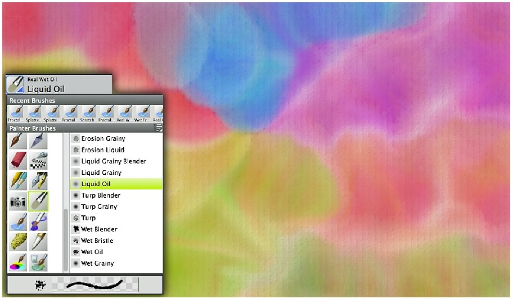The image size is (513, 299).
Task: Choose the Turp variant
Action: [x=116, y=218]
